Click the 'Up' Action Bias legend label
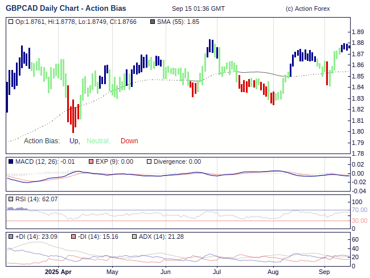 pyautogui.click(x=74, y=141)
